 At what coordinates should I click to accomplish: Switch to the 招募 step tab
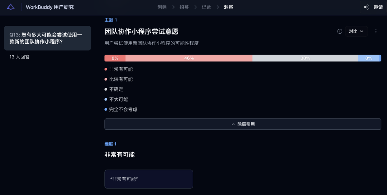[x=184, y=7]
